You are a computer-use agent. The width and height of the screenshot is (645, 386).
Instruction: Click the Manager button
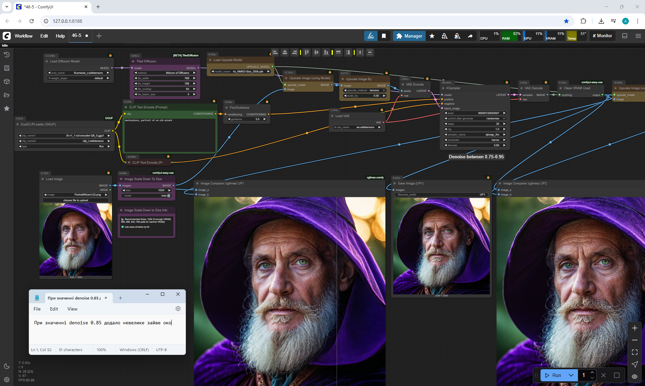tap(409, 36)
